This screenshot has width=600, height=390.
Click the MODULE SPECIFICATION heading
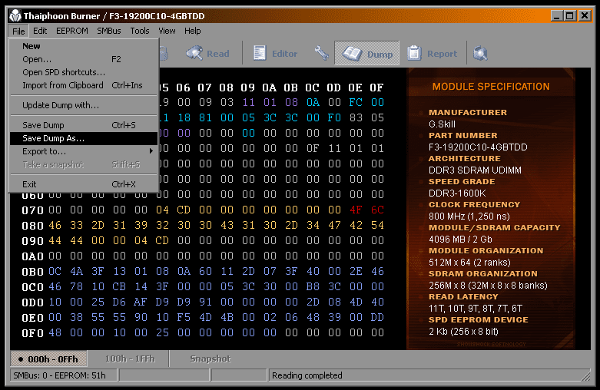pos(491,87)
